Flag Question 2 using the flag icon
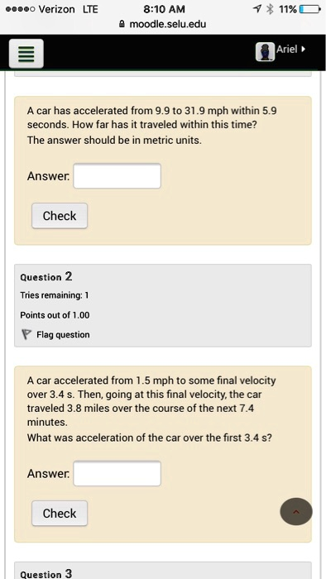This screenshot has width=326, height=579. (x=26, y=334)
